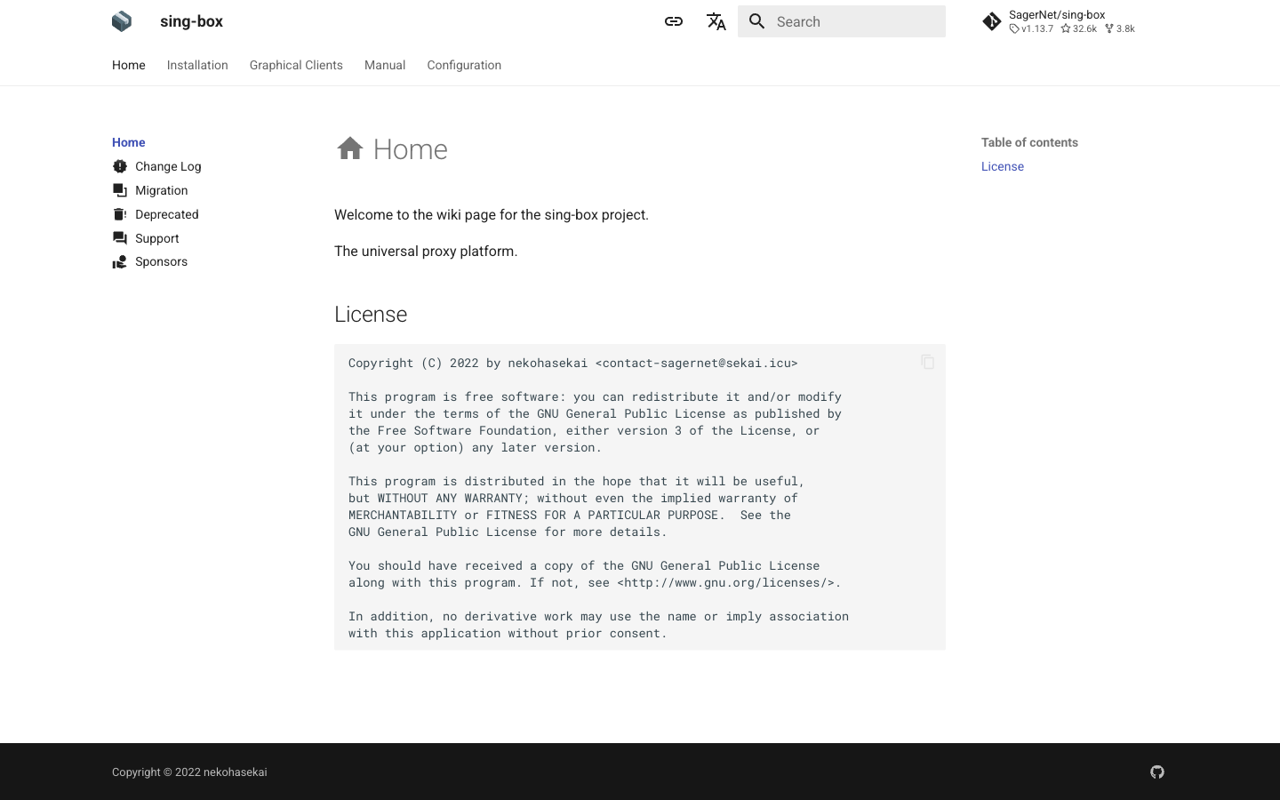Select the Home link in the sidebar
The height and width of the screenshot is (800, 1280).
tap(129, 142)
